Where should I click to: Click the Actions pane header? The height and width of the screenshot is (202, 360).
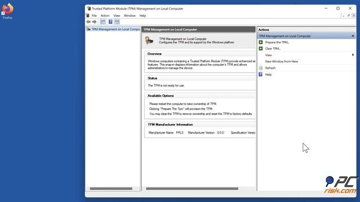(306, 30)
